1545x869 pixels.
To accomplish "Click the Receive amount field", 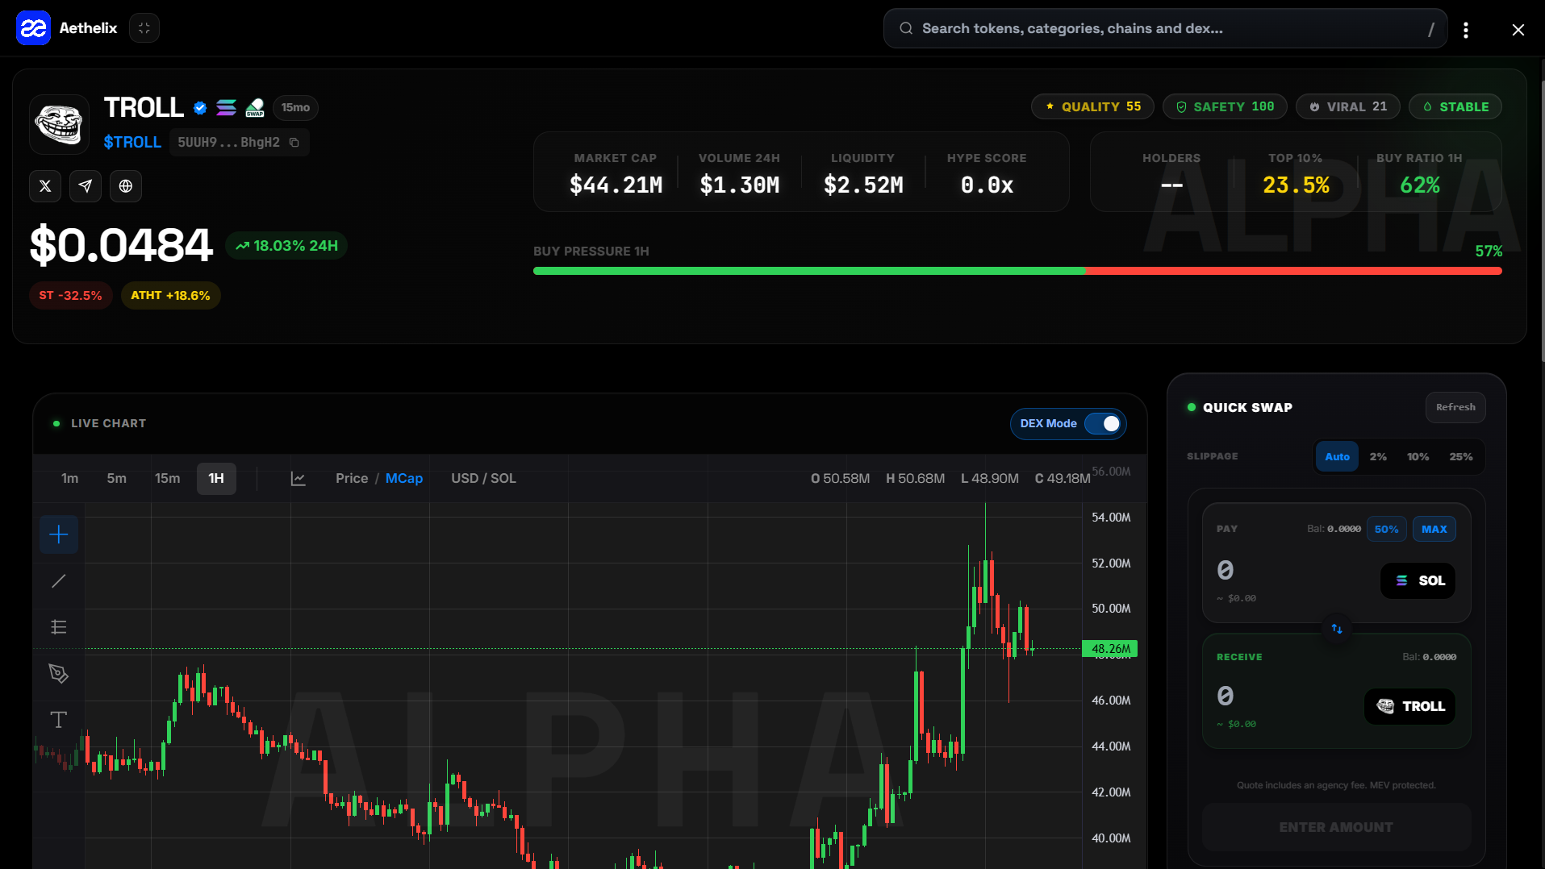I will pyautogui.click(x=1283, y=696).
